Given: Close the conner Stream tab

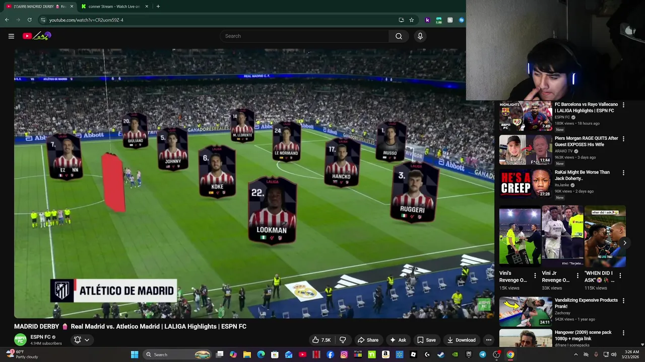Looking at the screenshot, I should click(147, 7).
